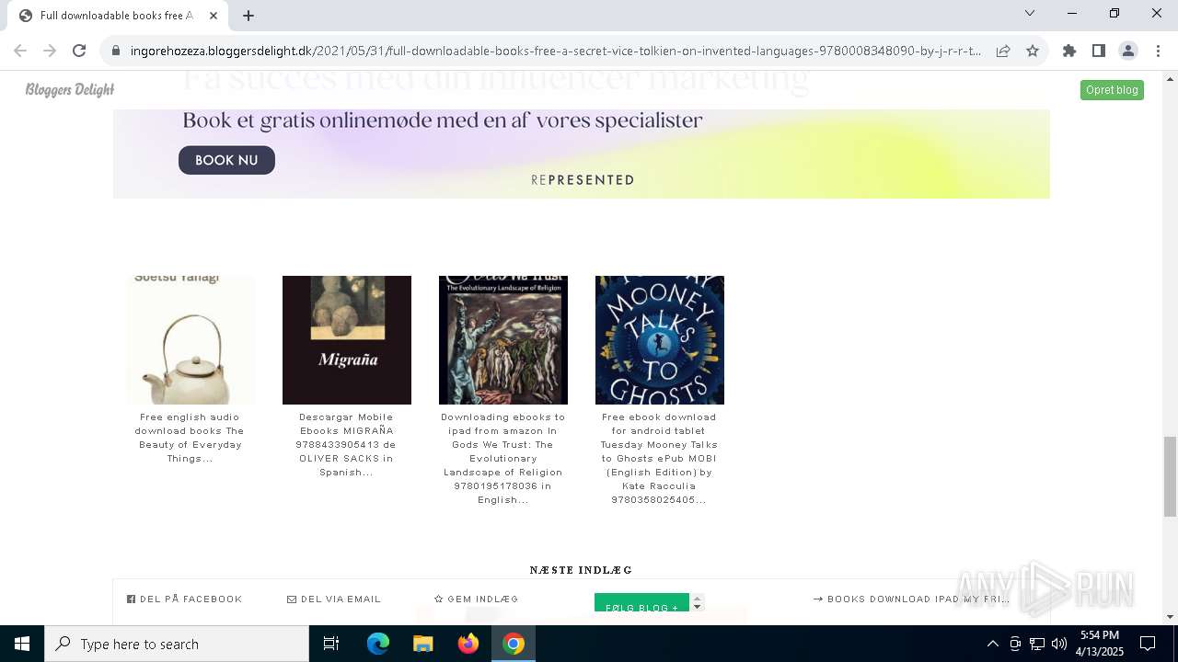The image size is (1178, 662).
Task: Open the Bloggers Delight logo
Action: pos(70,89)
